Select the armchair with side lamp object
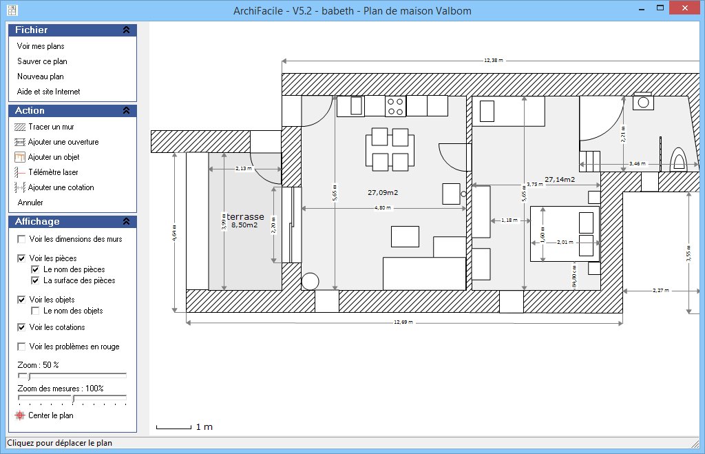705x454 pixels. tap(454, 194)
